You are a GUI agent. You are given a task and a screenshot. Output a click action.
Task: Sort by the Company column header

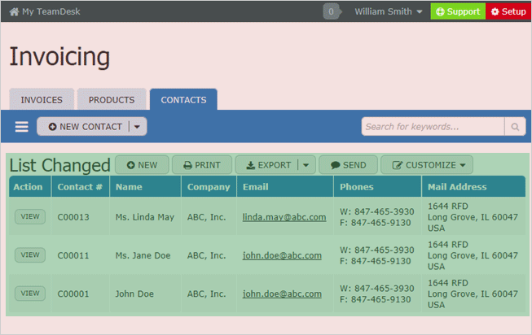coord(209,187)
